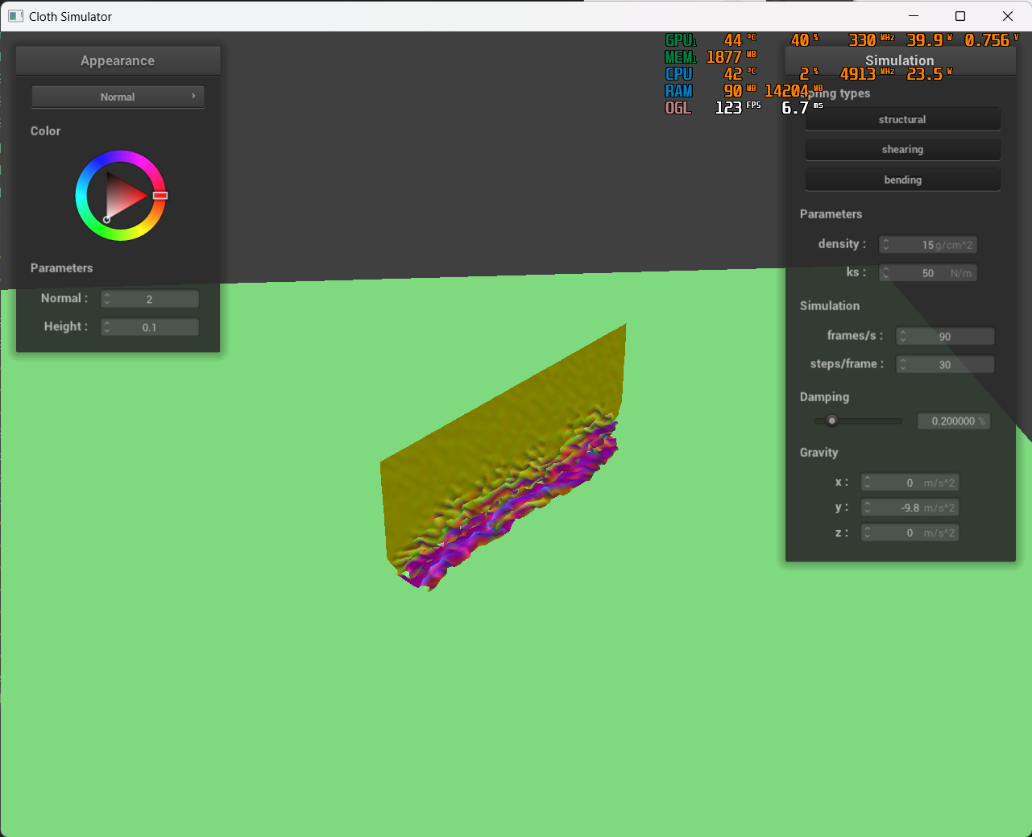Click the cloth mesh in the viewport
1032x837 pixels.
(x=504, y=459)
